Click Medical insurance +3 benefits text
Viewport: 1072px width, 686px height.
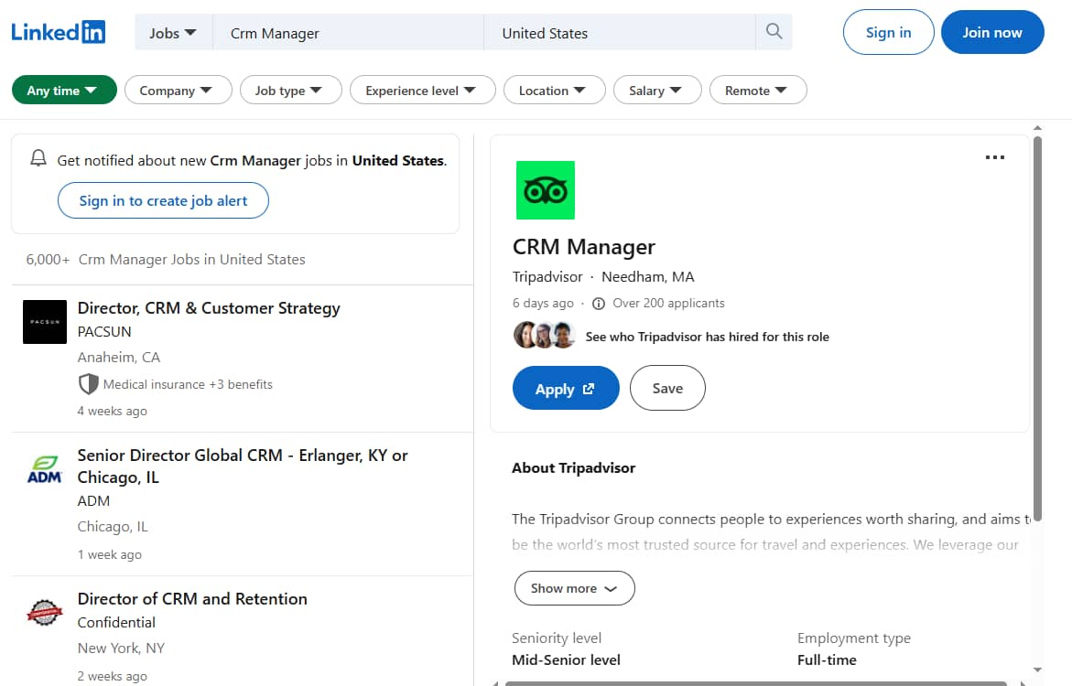tap(188, 384)
